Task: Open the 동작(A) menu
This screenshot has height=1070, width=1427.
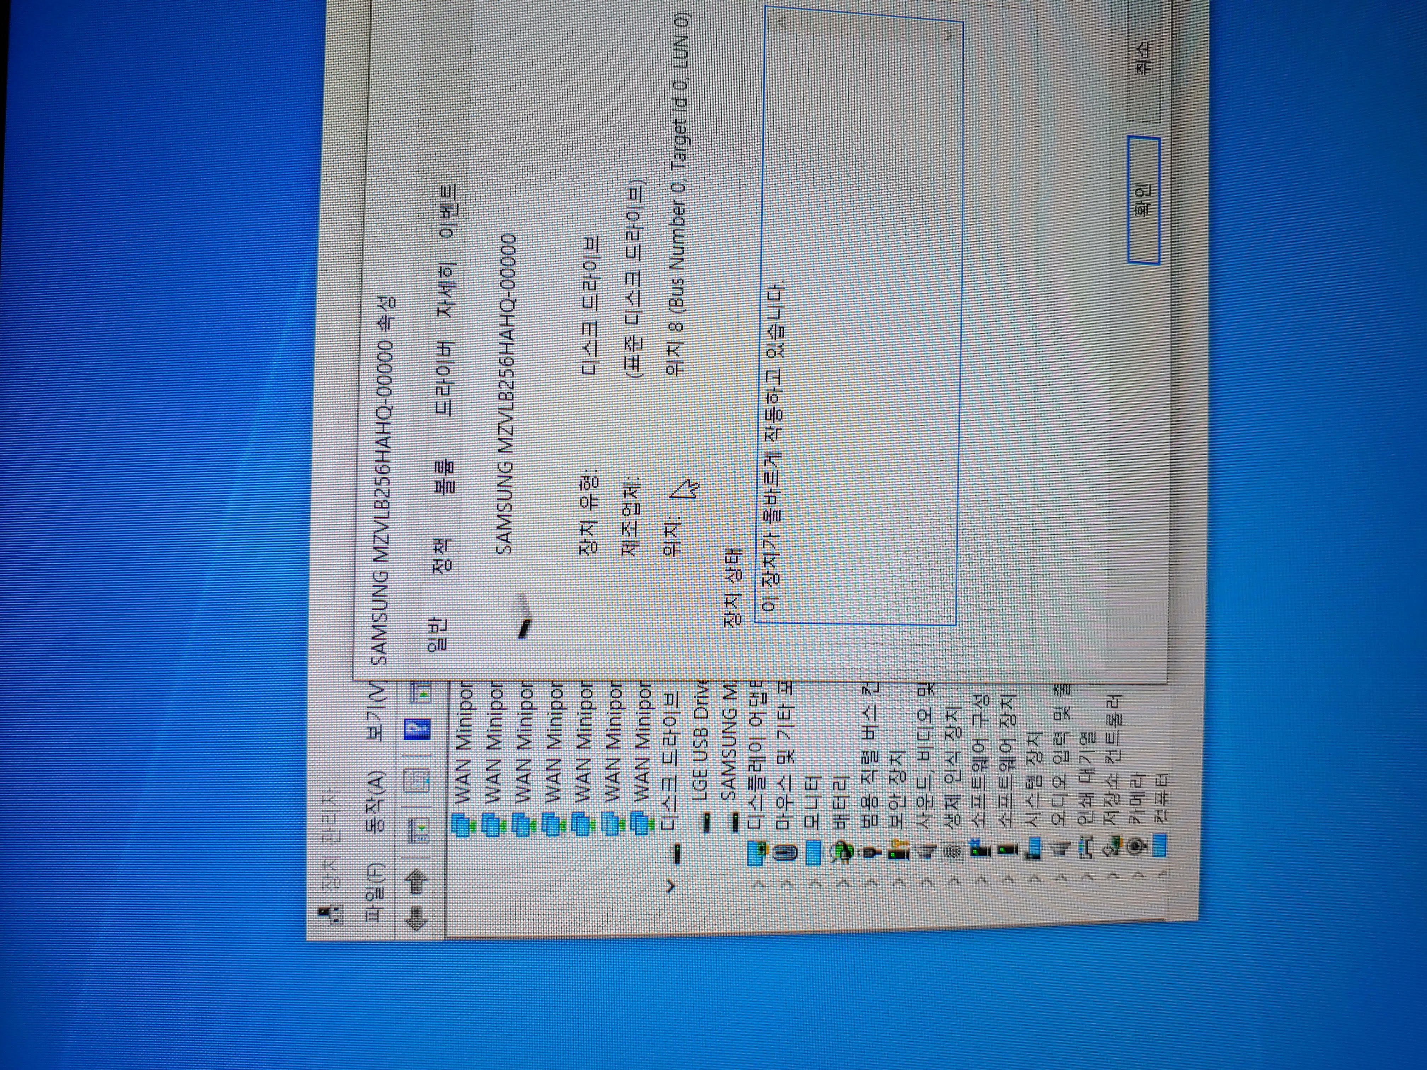Action: click(376, 802)
